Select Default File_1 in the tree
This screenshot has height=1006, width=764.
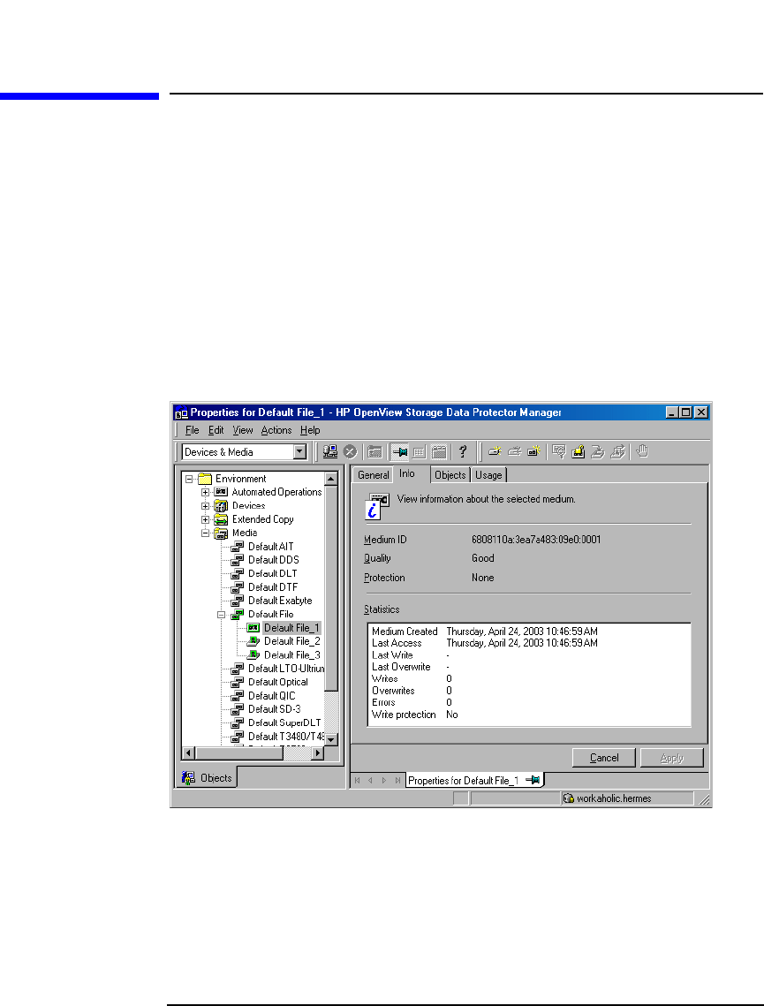[291, 627]
